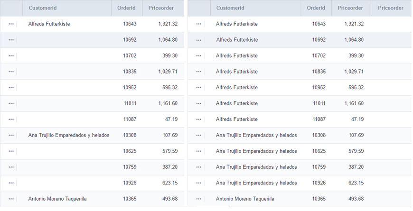Open the row menu for order 10643 in left grid

tap(11, 24)
